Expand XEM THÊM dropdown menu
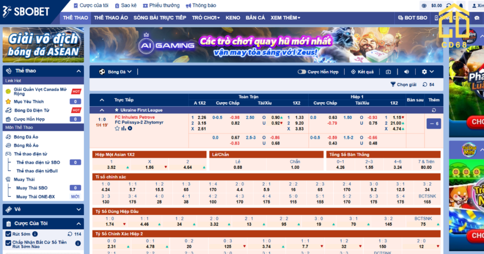 click(x=285, y=18)
